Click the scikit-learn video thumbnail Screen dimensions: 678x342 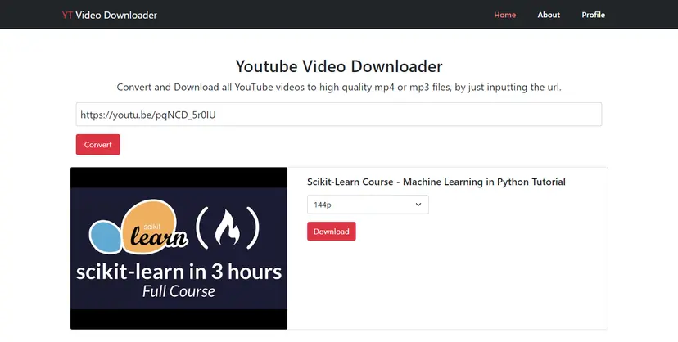click(x=179, y=248)
